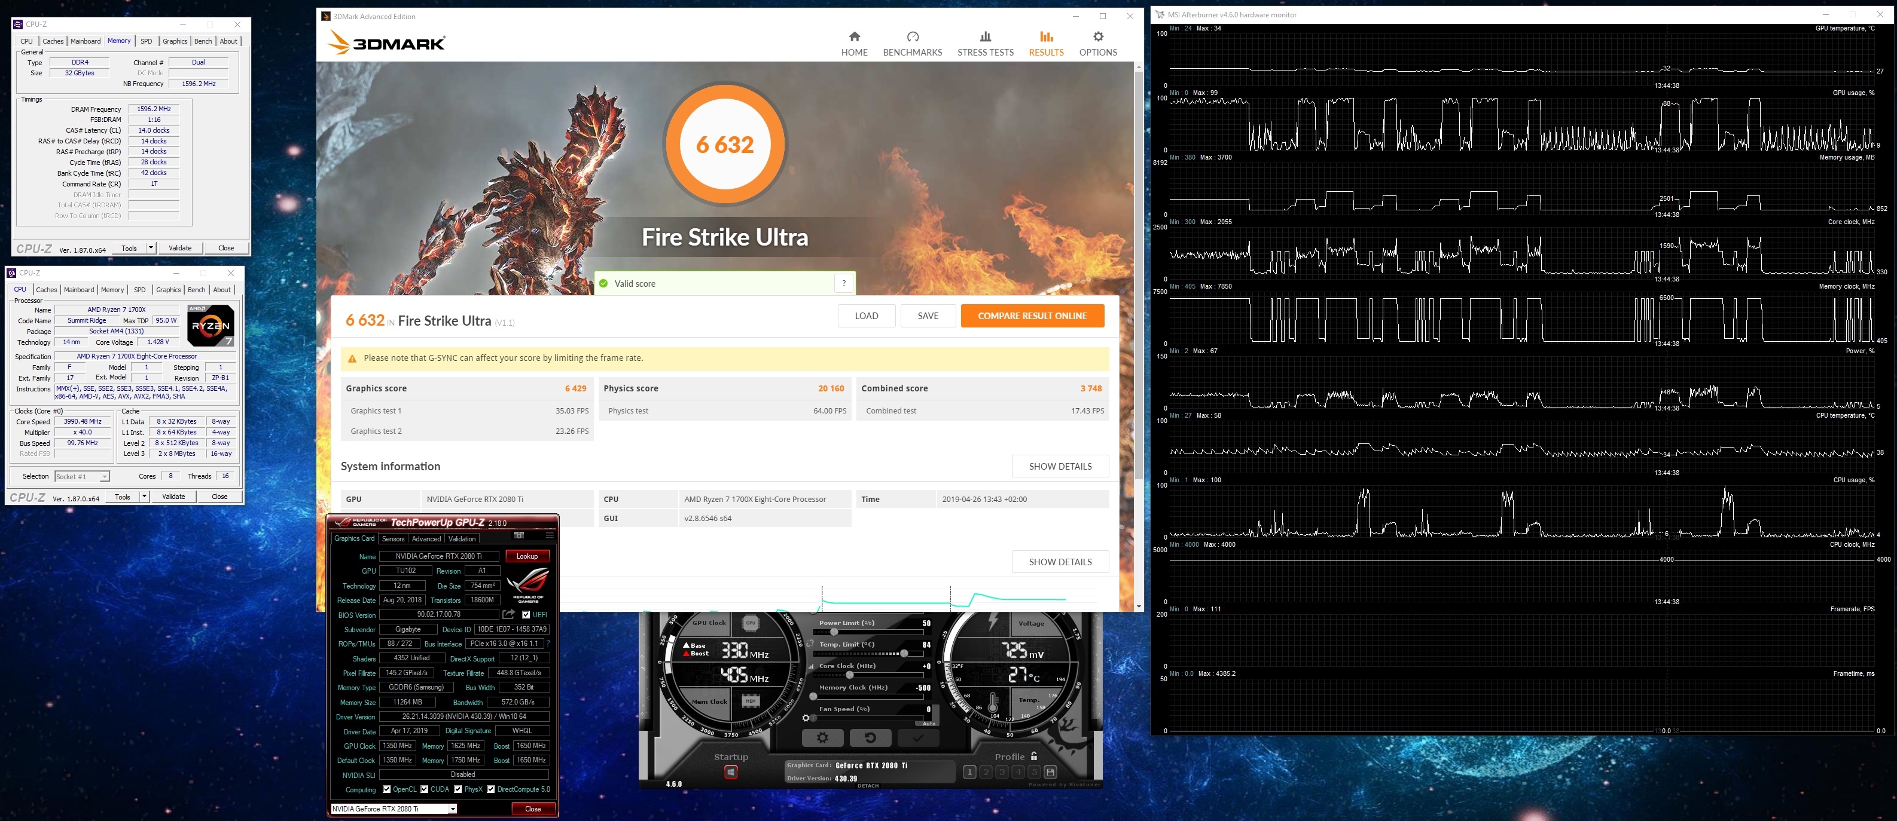1897x821 pixels.
Task: Open BENCHMARKS in 3DMark navigation
Action: 913,44
